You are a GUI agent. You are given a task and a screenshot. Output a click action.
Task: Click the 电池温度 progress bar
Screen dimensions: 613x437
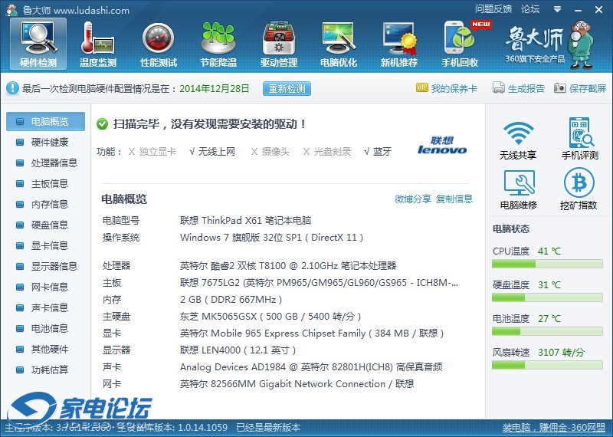[x=547, y=332]
